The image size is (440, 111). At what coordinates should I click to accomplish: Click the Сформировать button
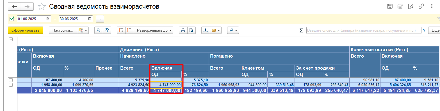(26, 30)
